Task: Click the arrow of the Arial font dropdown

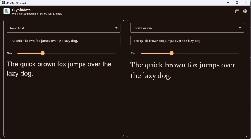Action: pos(117,28)
